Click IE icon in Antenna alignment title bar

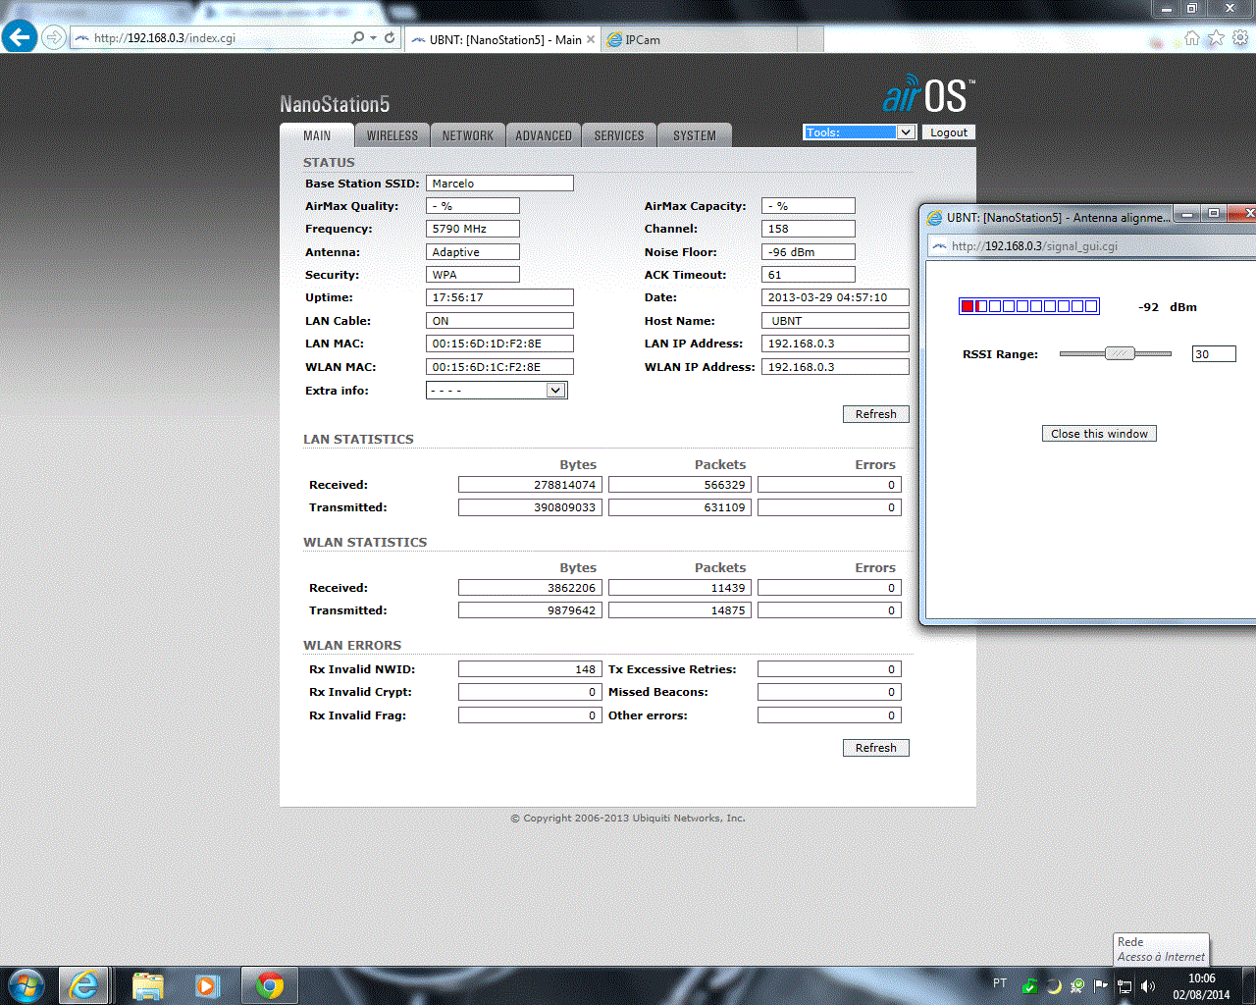tap(935, 218)
